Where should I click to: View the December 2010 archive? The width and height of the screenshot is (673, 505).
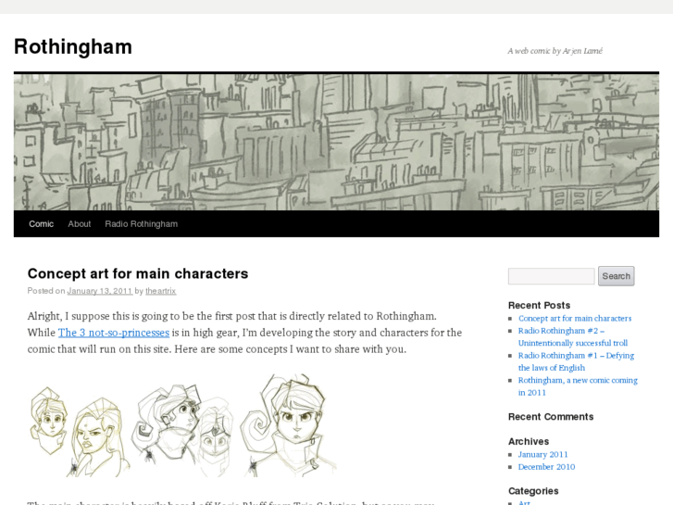pos(546,467)
